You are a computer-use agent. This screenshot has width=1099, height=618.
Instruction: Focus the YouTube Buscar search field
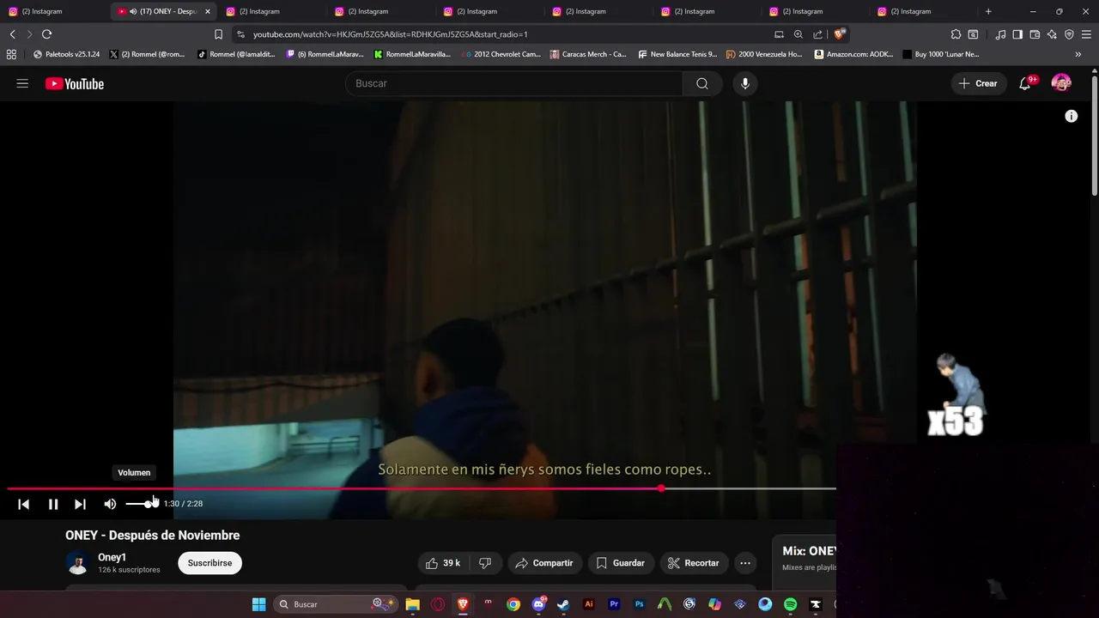pyautogui.click(x=513, y=83)
